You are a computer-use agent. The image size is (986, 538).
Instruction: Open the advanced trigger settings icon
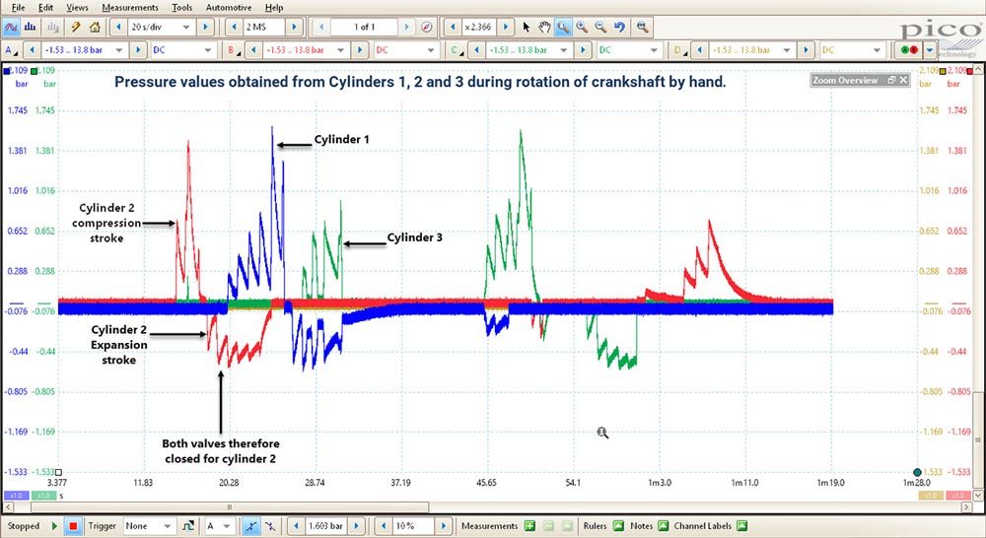pyautogui.click(x=187, y=526)
